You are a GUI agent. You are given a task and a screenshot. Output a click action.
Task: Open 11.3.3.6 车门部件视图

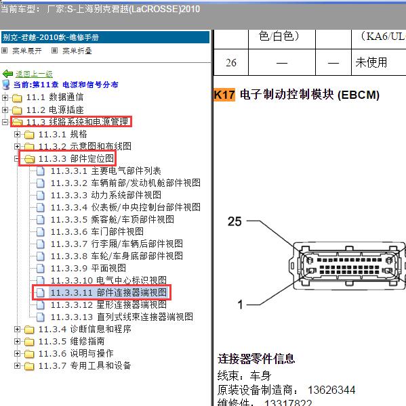[x=97, y=231]
